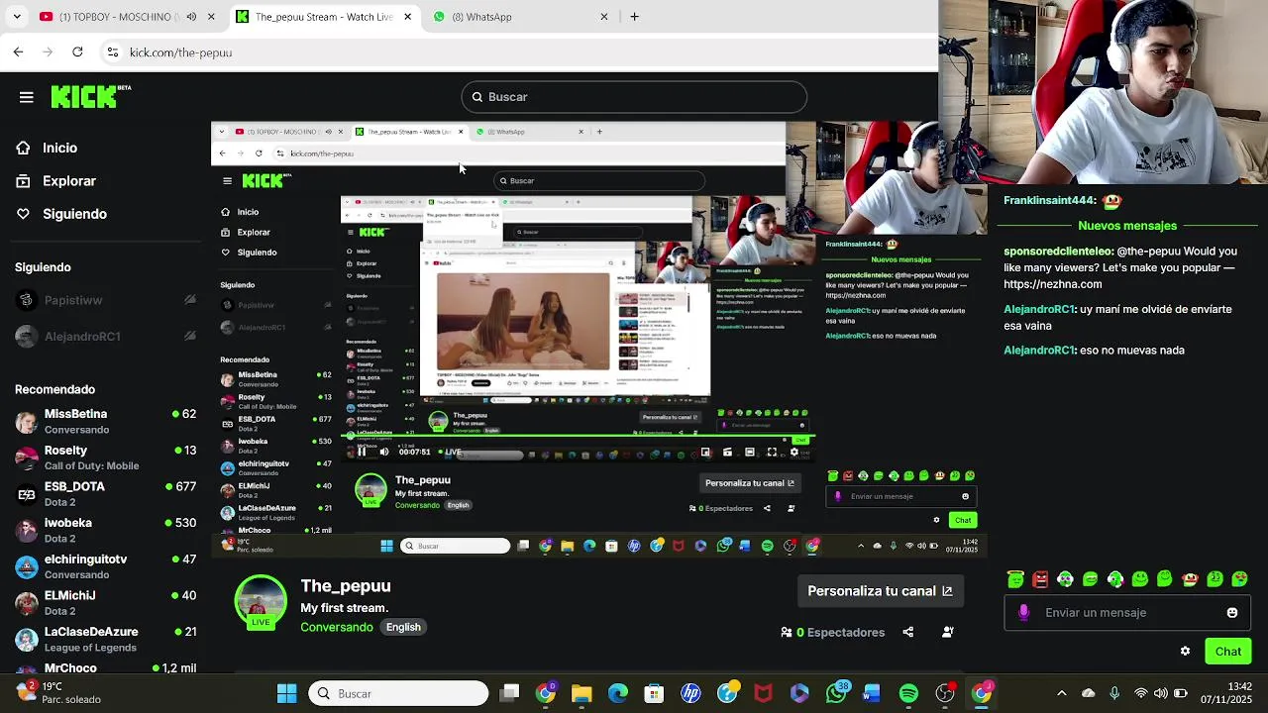Focus the Enviar un mensaje chat box
Image resolution: width=1268 pixels, height=713 pixels.
(1127, 613)
